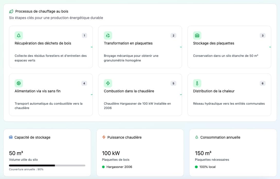This screenshot has height=179, width=280.
Task: Click the step 6 number badge
Action: pos(263,83)
